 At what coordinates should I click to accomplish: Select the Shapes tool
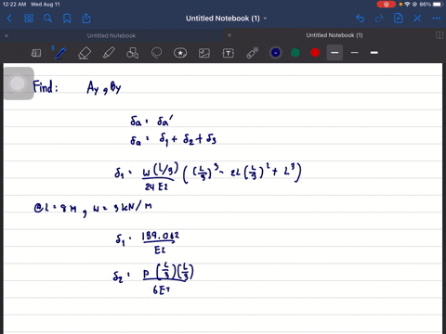click(132, 53)
